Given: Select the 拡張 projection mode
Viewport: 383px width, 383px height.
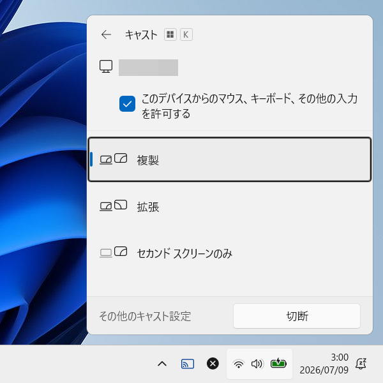Looking at the screenshot, I should [x=230, y=206].
